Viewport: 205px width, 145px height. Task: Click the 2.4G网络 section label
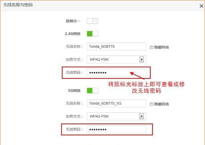73,34
